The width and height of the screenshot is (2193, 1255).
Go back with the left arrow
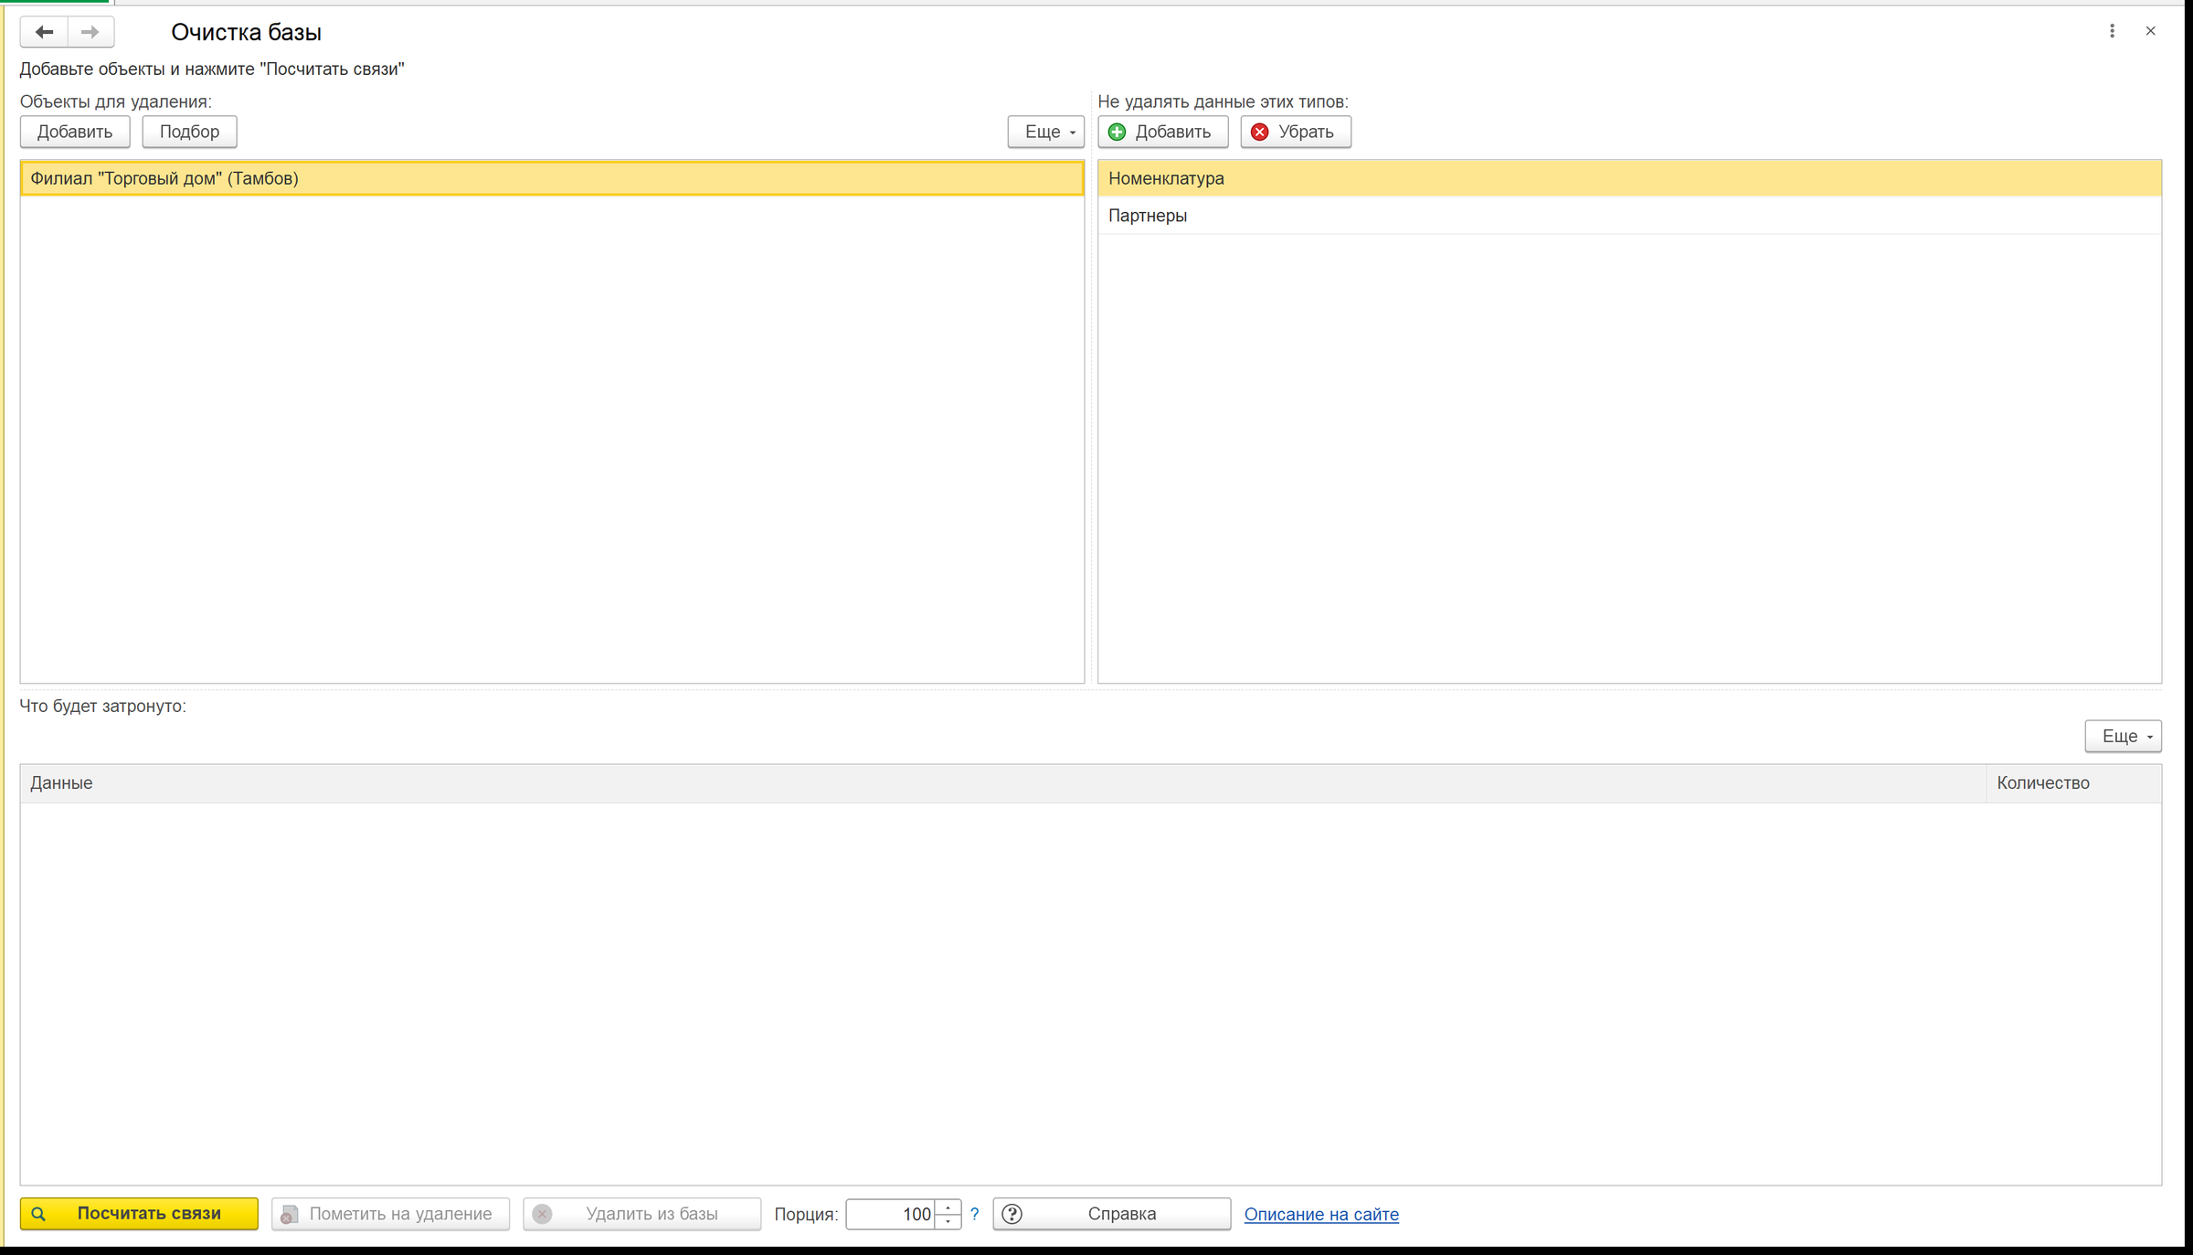(x=44, y=32)
